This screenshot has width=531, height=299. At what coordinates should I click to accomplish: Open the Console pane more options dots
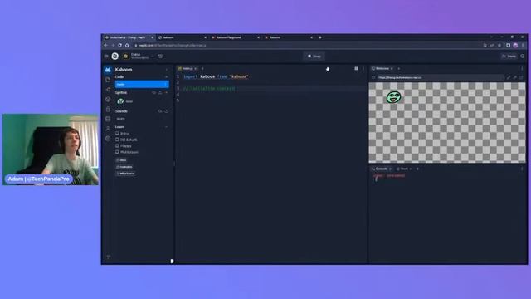pyautogui.click(x=522, y=169)
